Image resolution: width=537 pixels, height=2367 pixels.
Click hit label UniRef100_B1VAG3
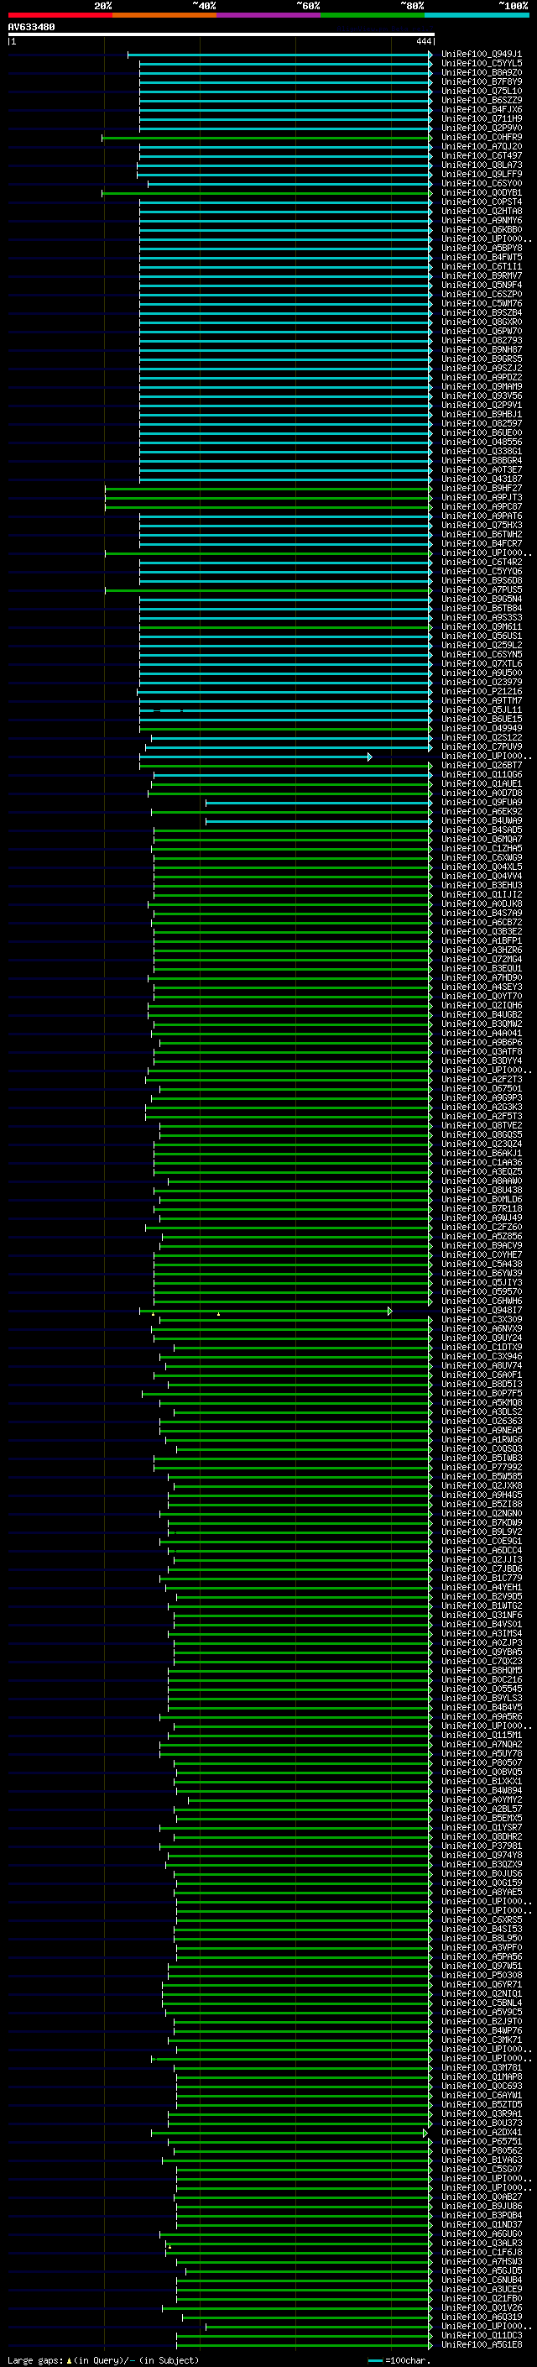coord(481,2160)
